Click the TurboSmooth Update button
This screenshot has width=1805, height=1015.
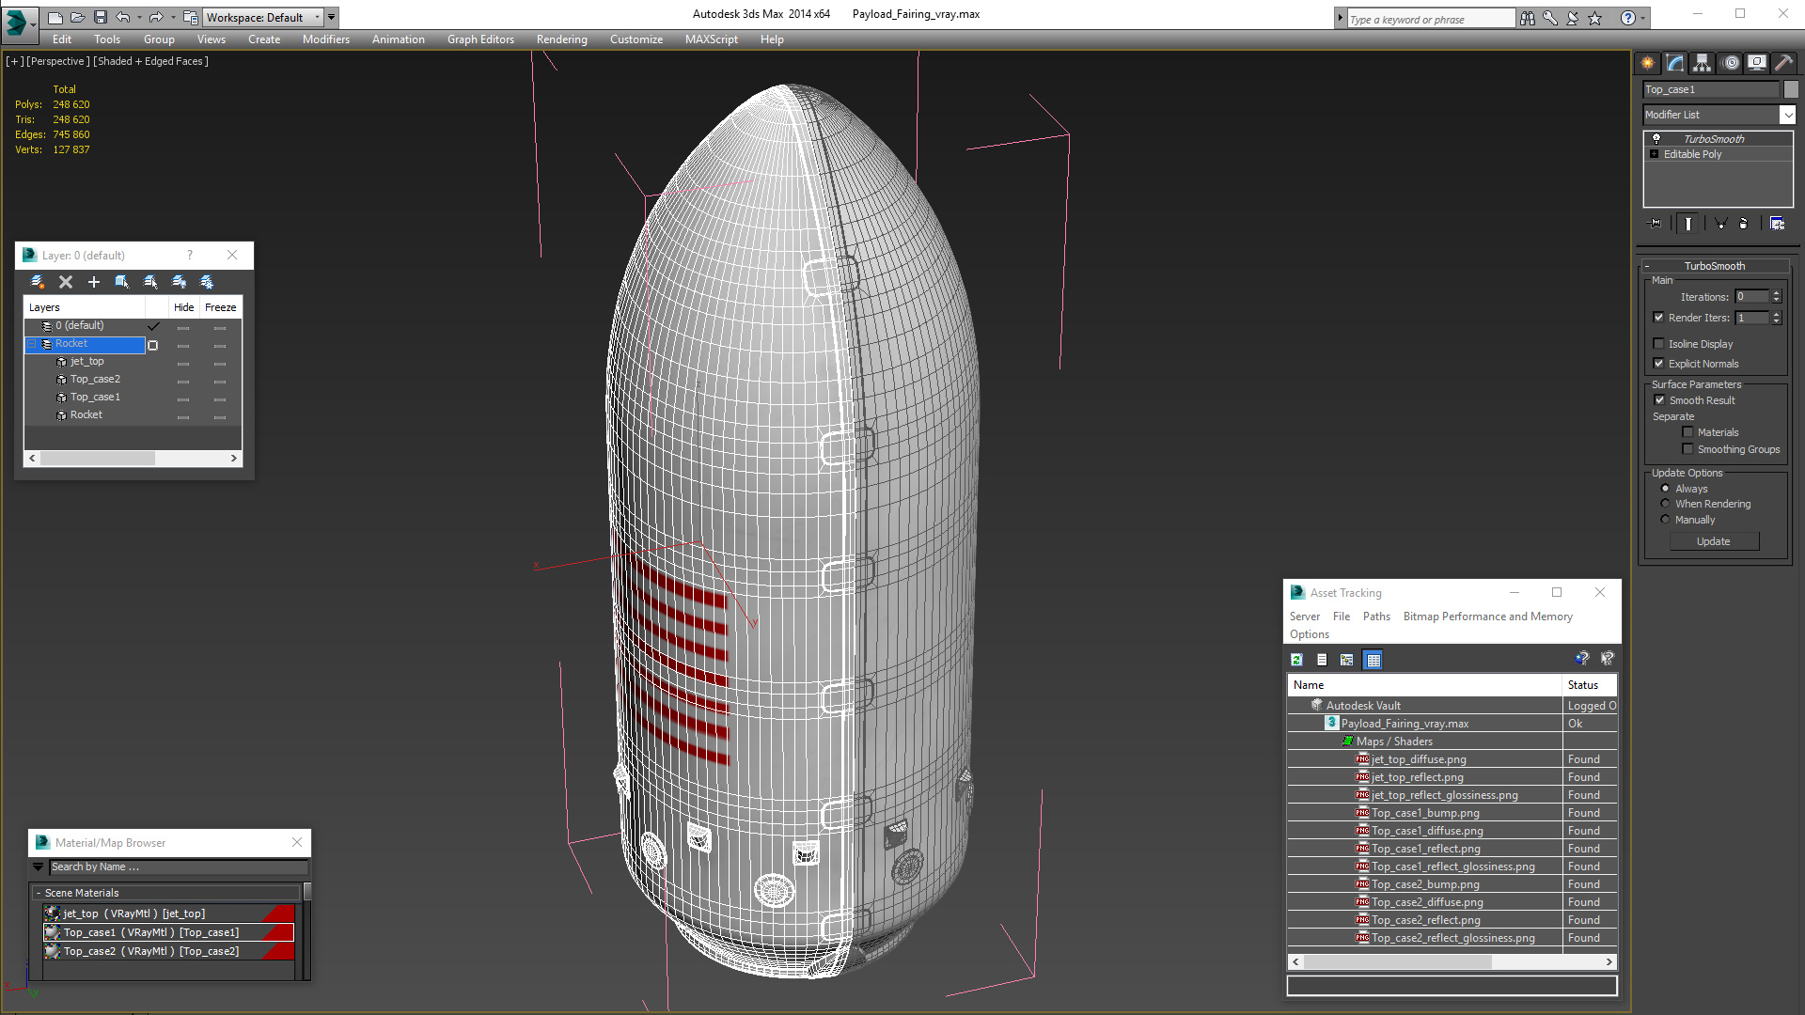pos(1714,541)
